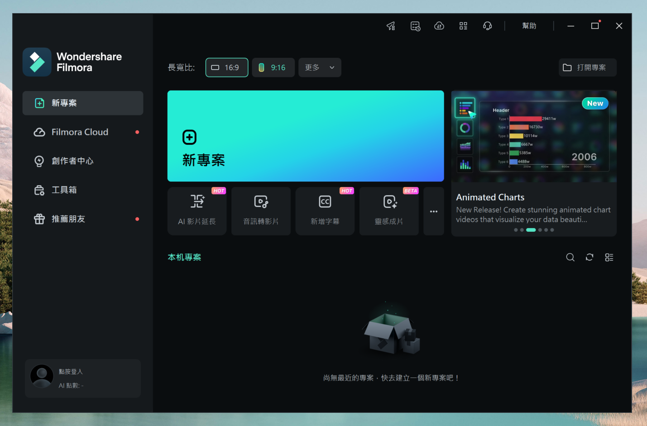Search local projects with magnifier icon

pos(570,257)
